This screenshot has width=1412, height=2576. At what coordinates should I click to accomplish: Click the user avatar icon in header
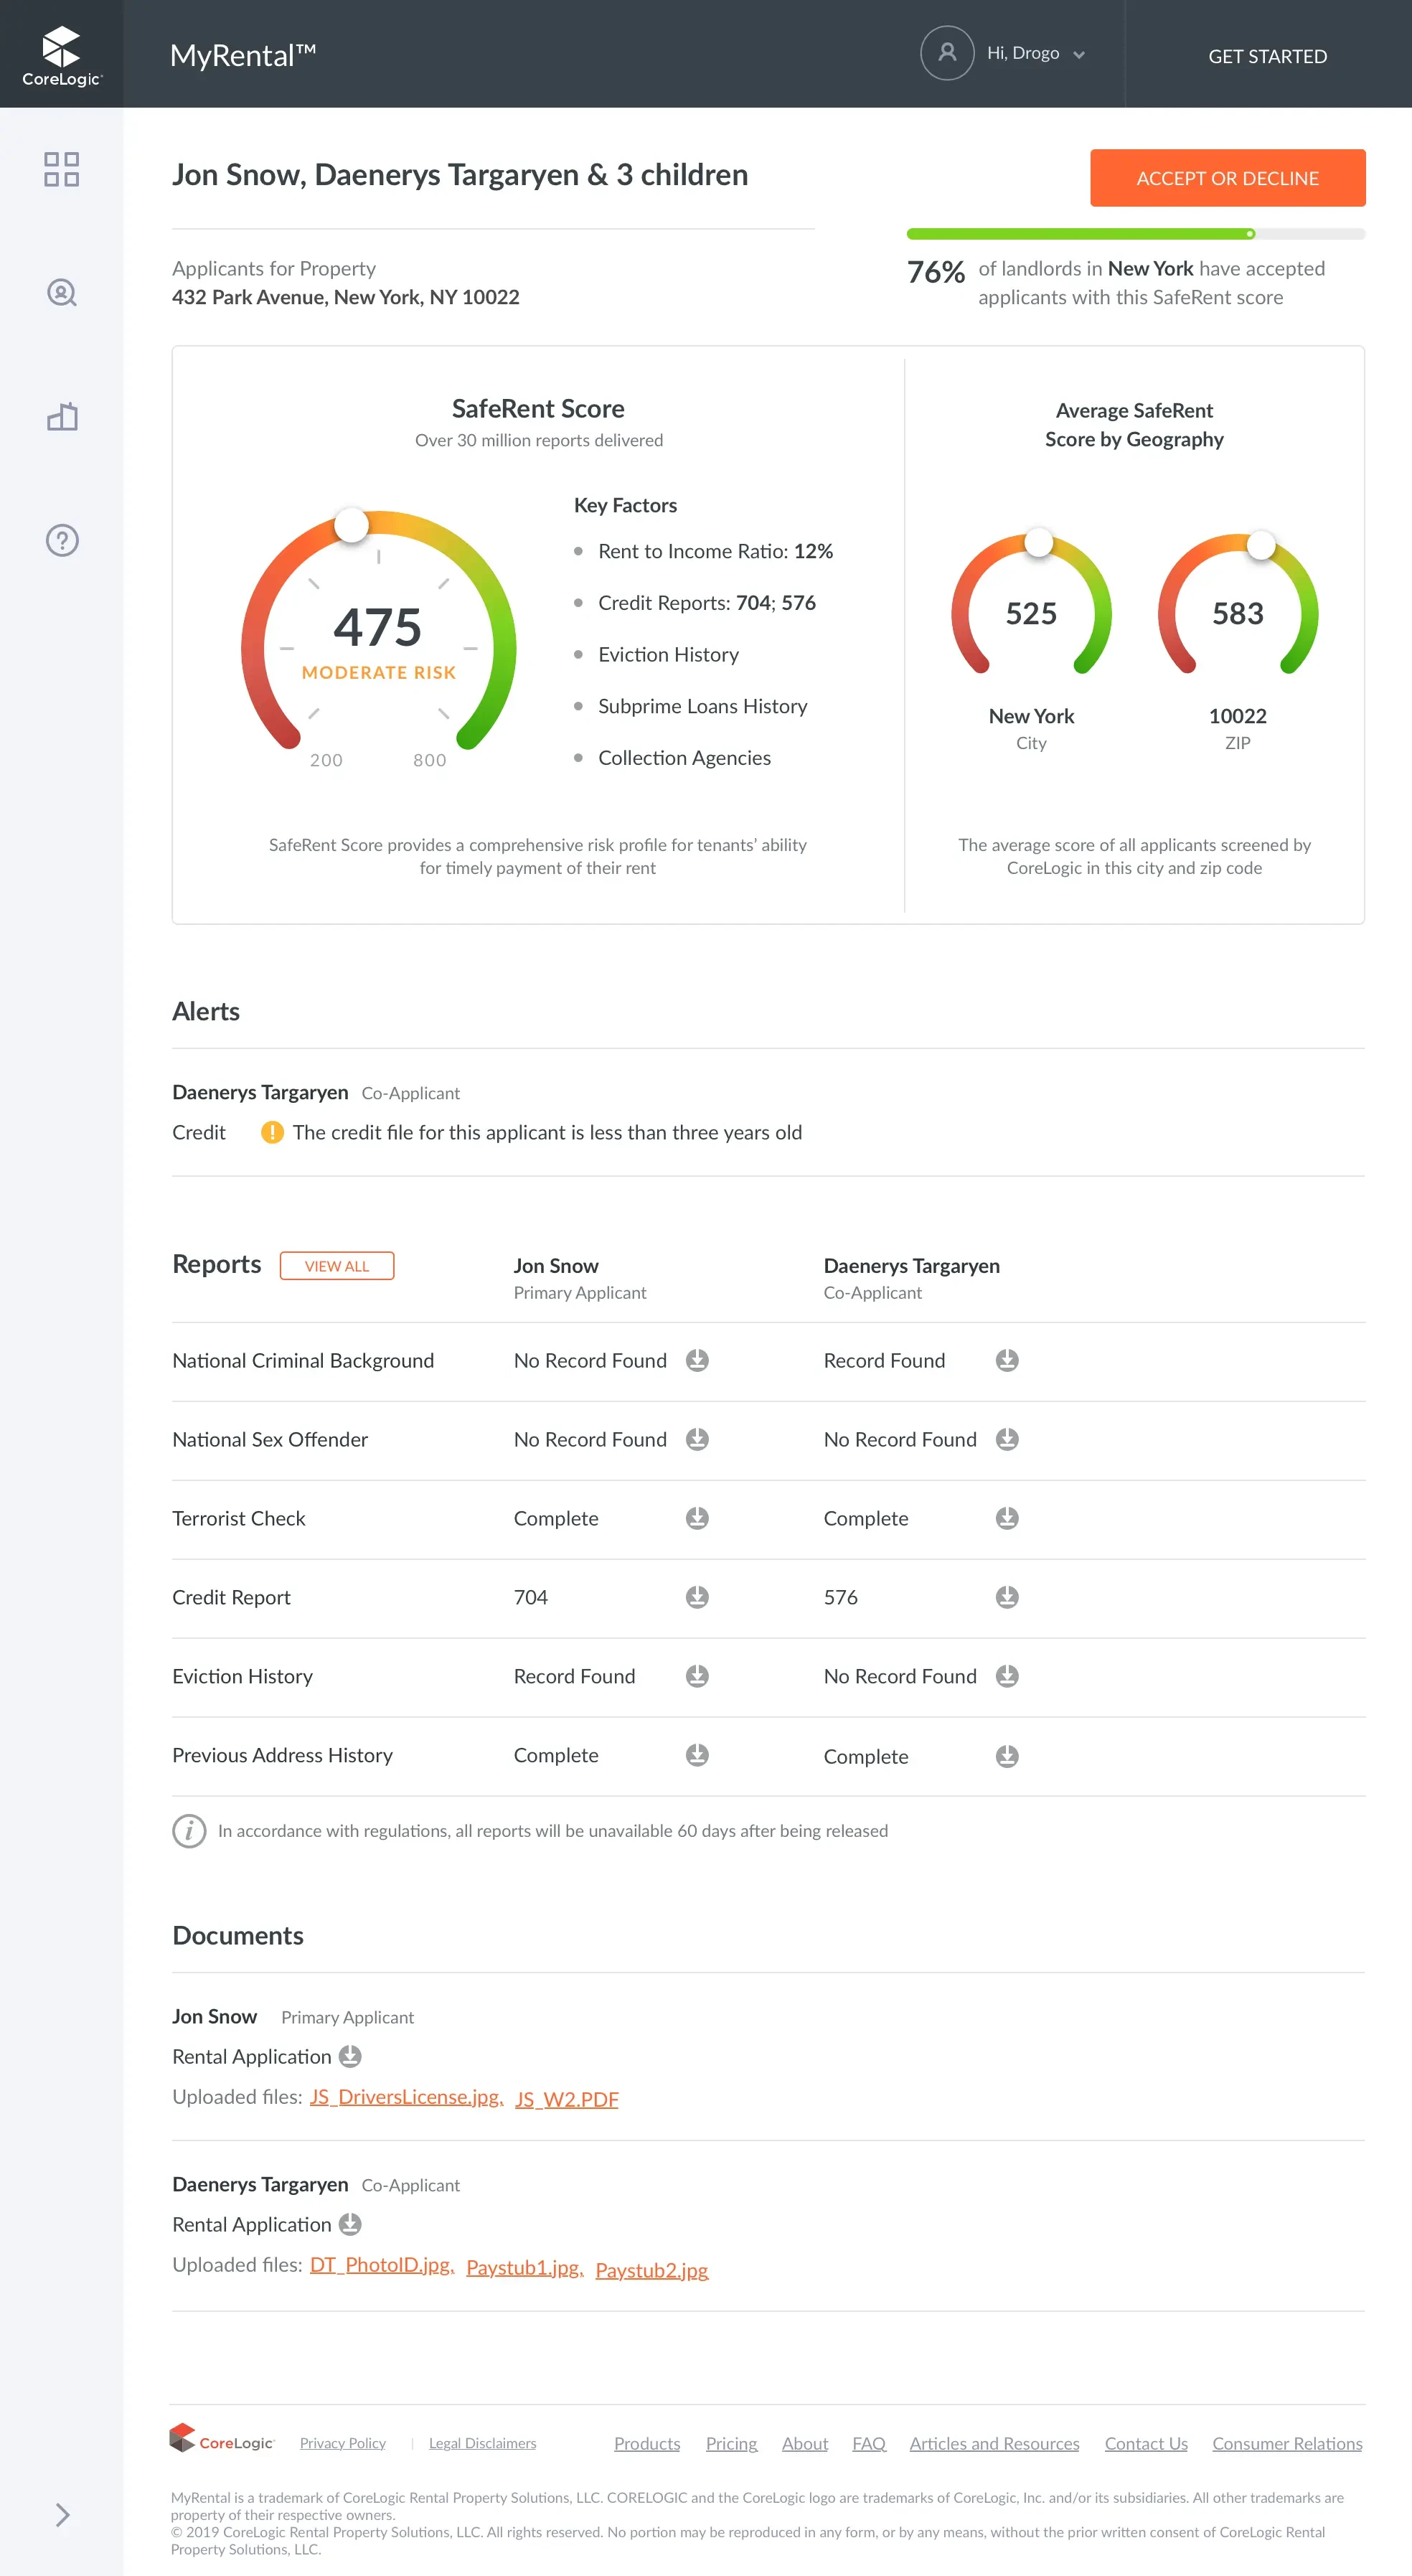[x=947, y=53]
